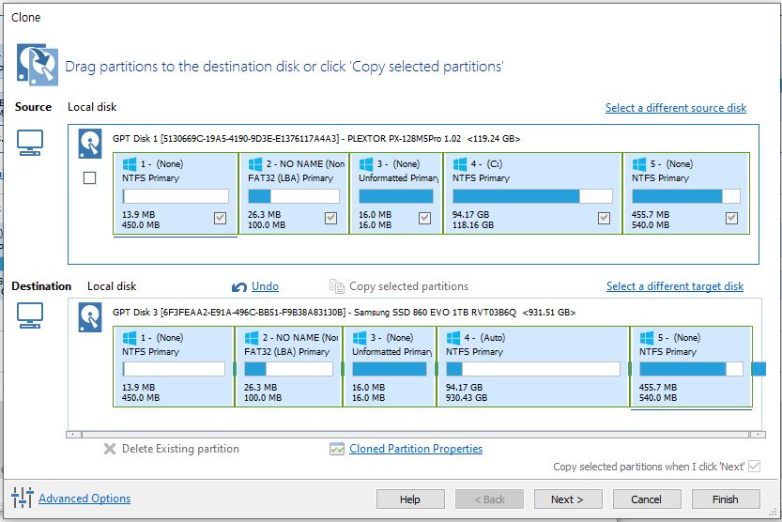Click the GPT Disk 3 Samsung SSD title text

pos(345,312)
